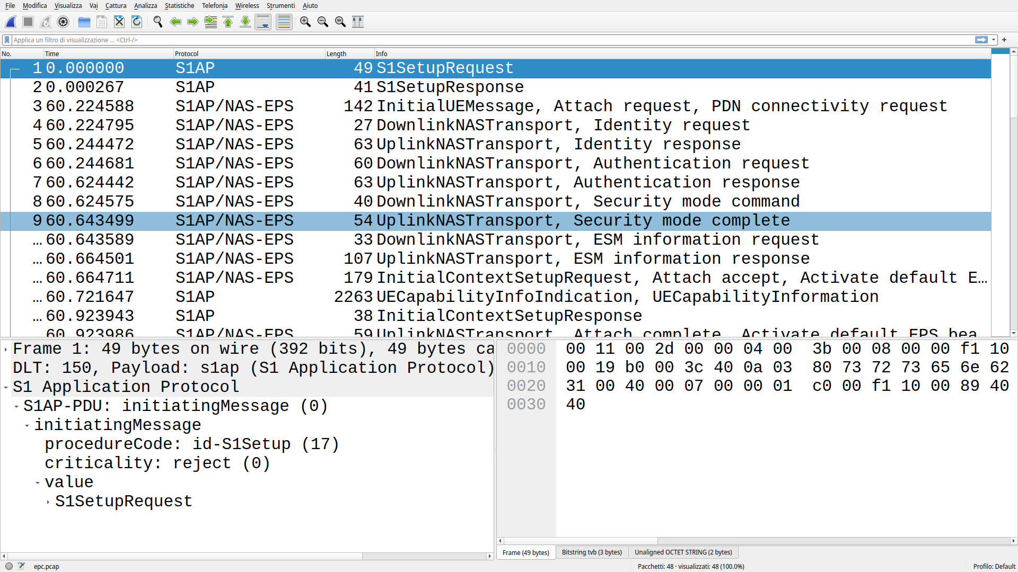1018x572 pixels.
Task: Zoom in on packet text
Action: coord(305,22)
